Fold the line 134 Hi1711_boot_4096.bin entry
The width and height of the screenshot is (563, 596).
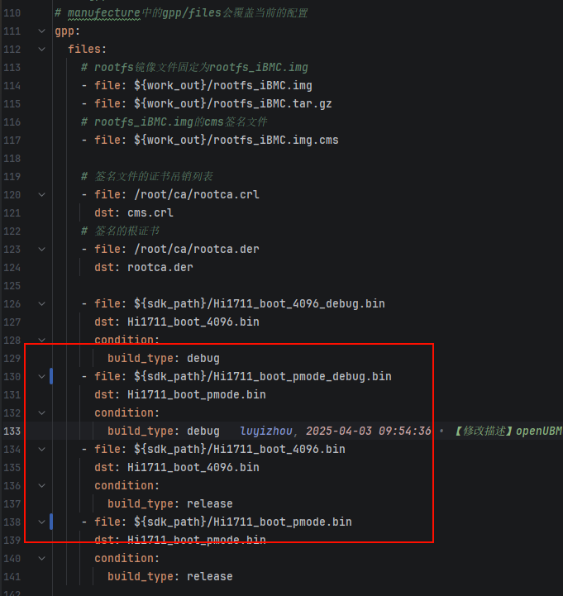pos(41,450)
